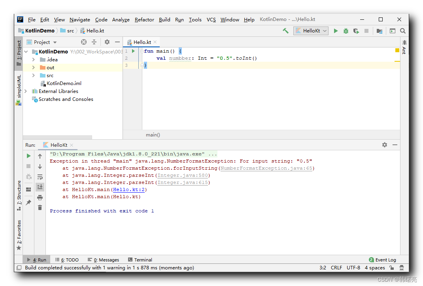423x286 pixels.
Task: Toggle Soft-Wrap in the Run console
Action: [40, 177]
